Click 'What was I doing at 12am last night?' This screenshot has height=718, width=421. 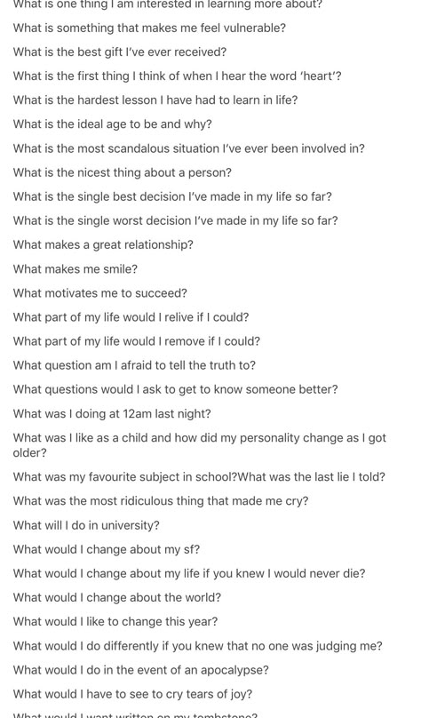(112, 413)
